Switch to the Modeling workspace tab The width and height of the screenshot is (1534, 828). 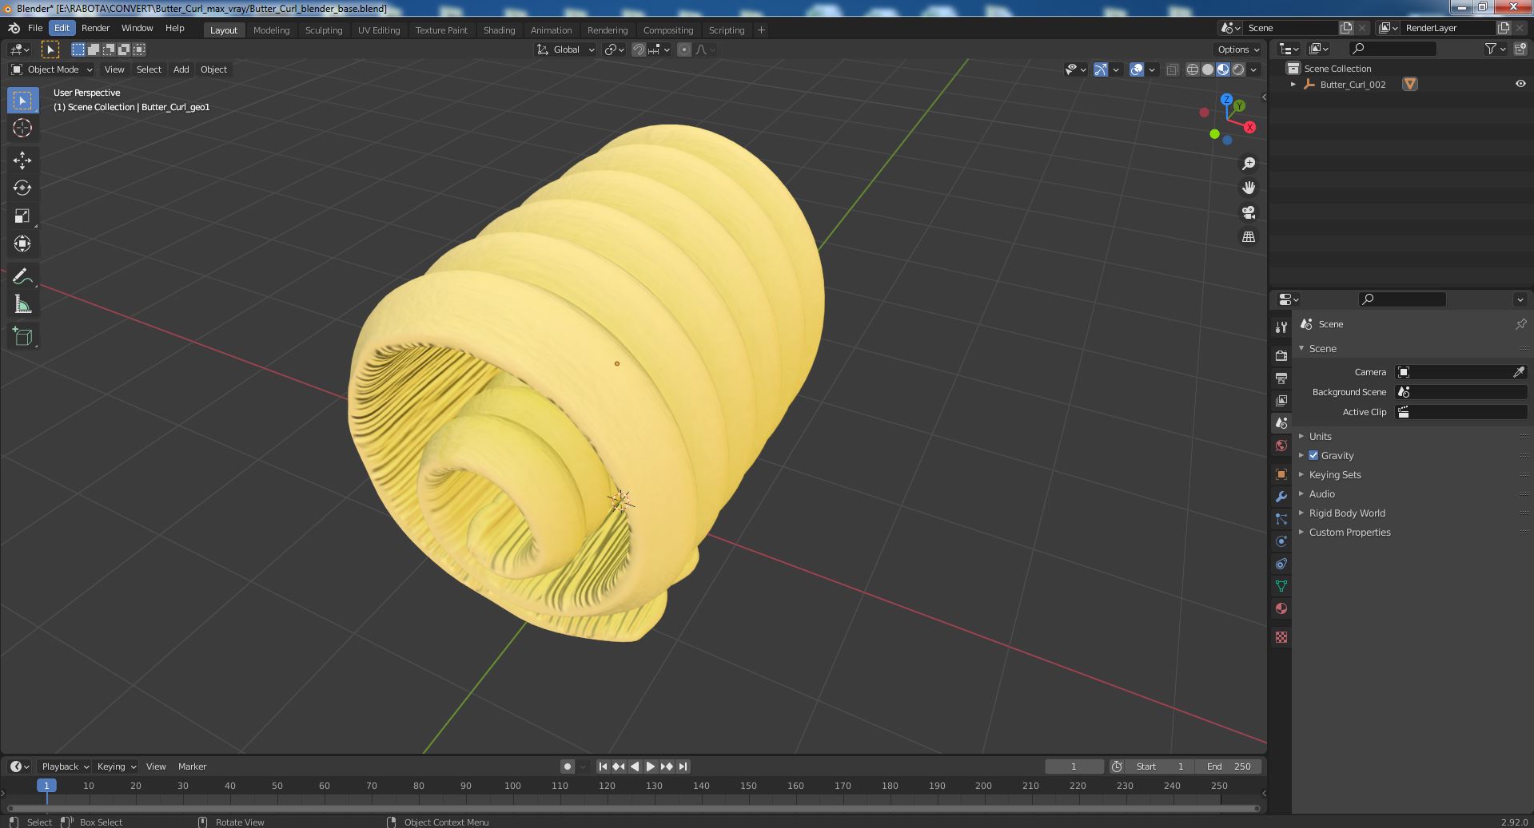tap(271, 30)
